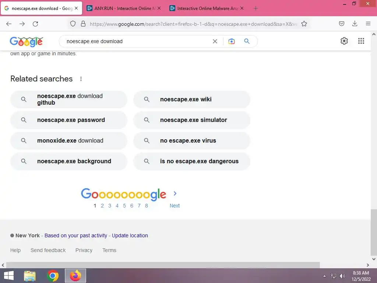This screenshot has height=283, width=377.
Task: Open Firefox downloads panel
Action: coord(355,24)
